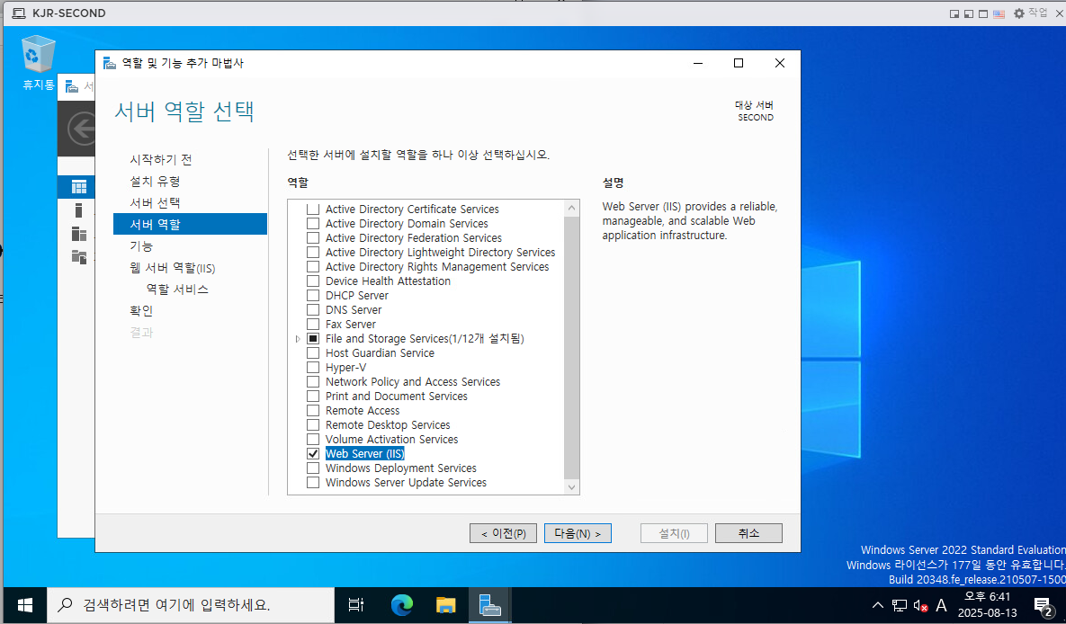Click the taskbar clock showing 오후 6:41
This screenshot has width=1066, height=624.
point(987,605)
